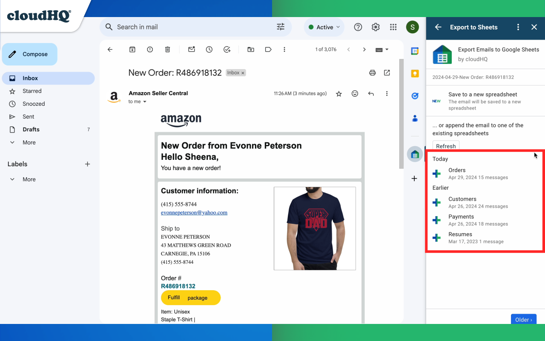Archive the open email
This screenshot has width=545, height=341.
[x=132, y=49]
